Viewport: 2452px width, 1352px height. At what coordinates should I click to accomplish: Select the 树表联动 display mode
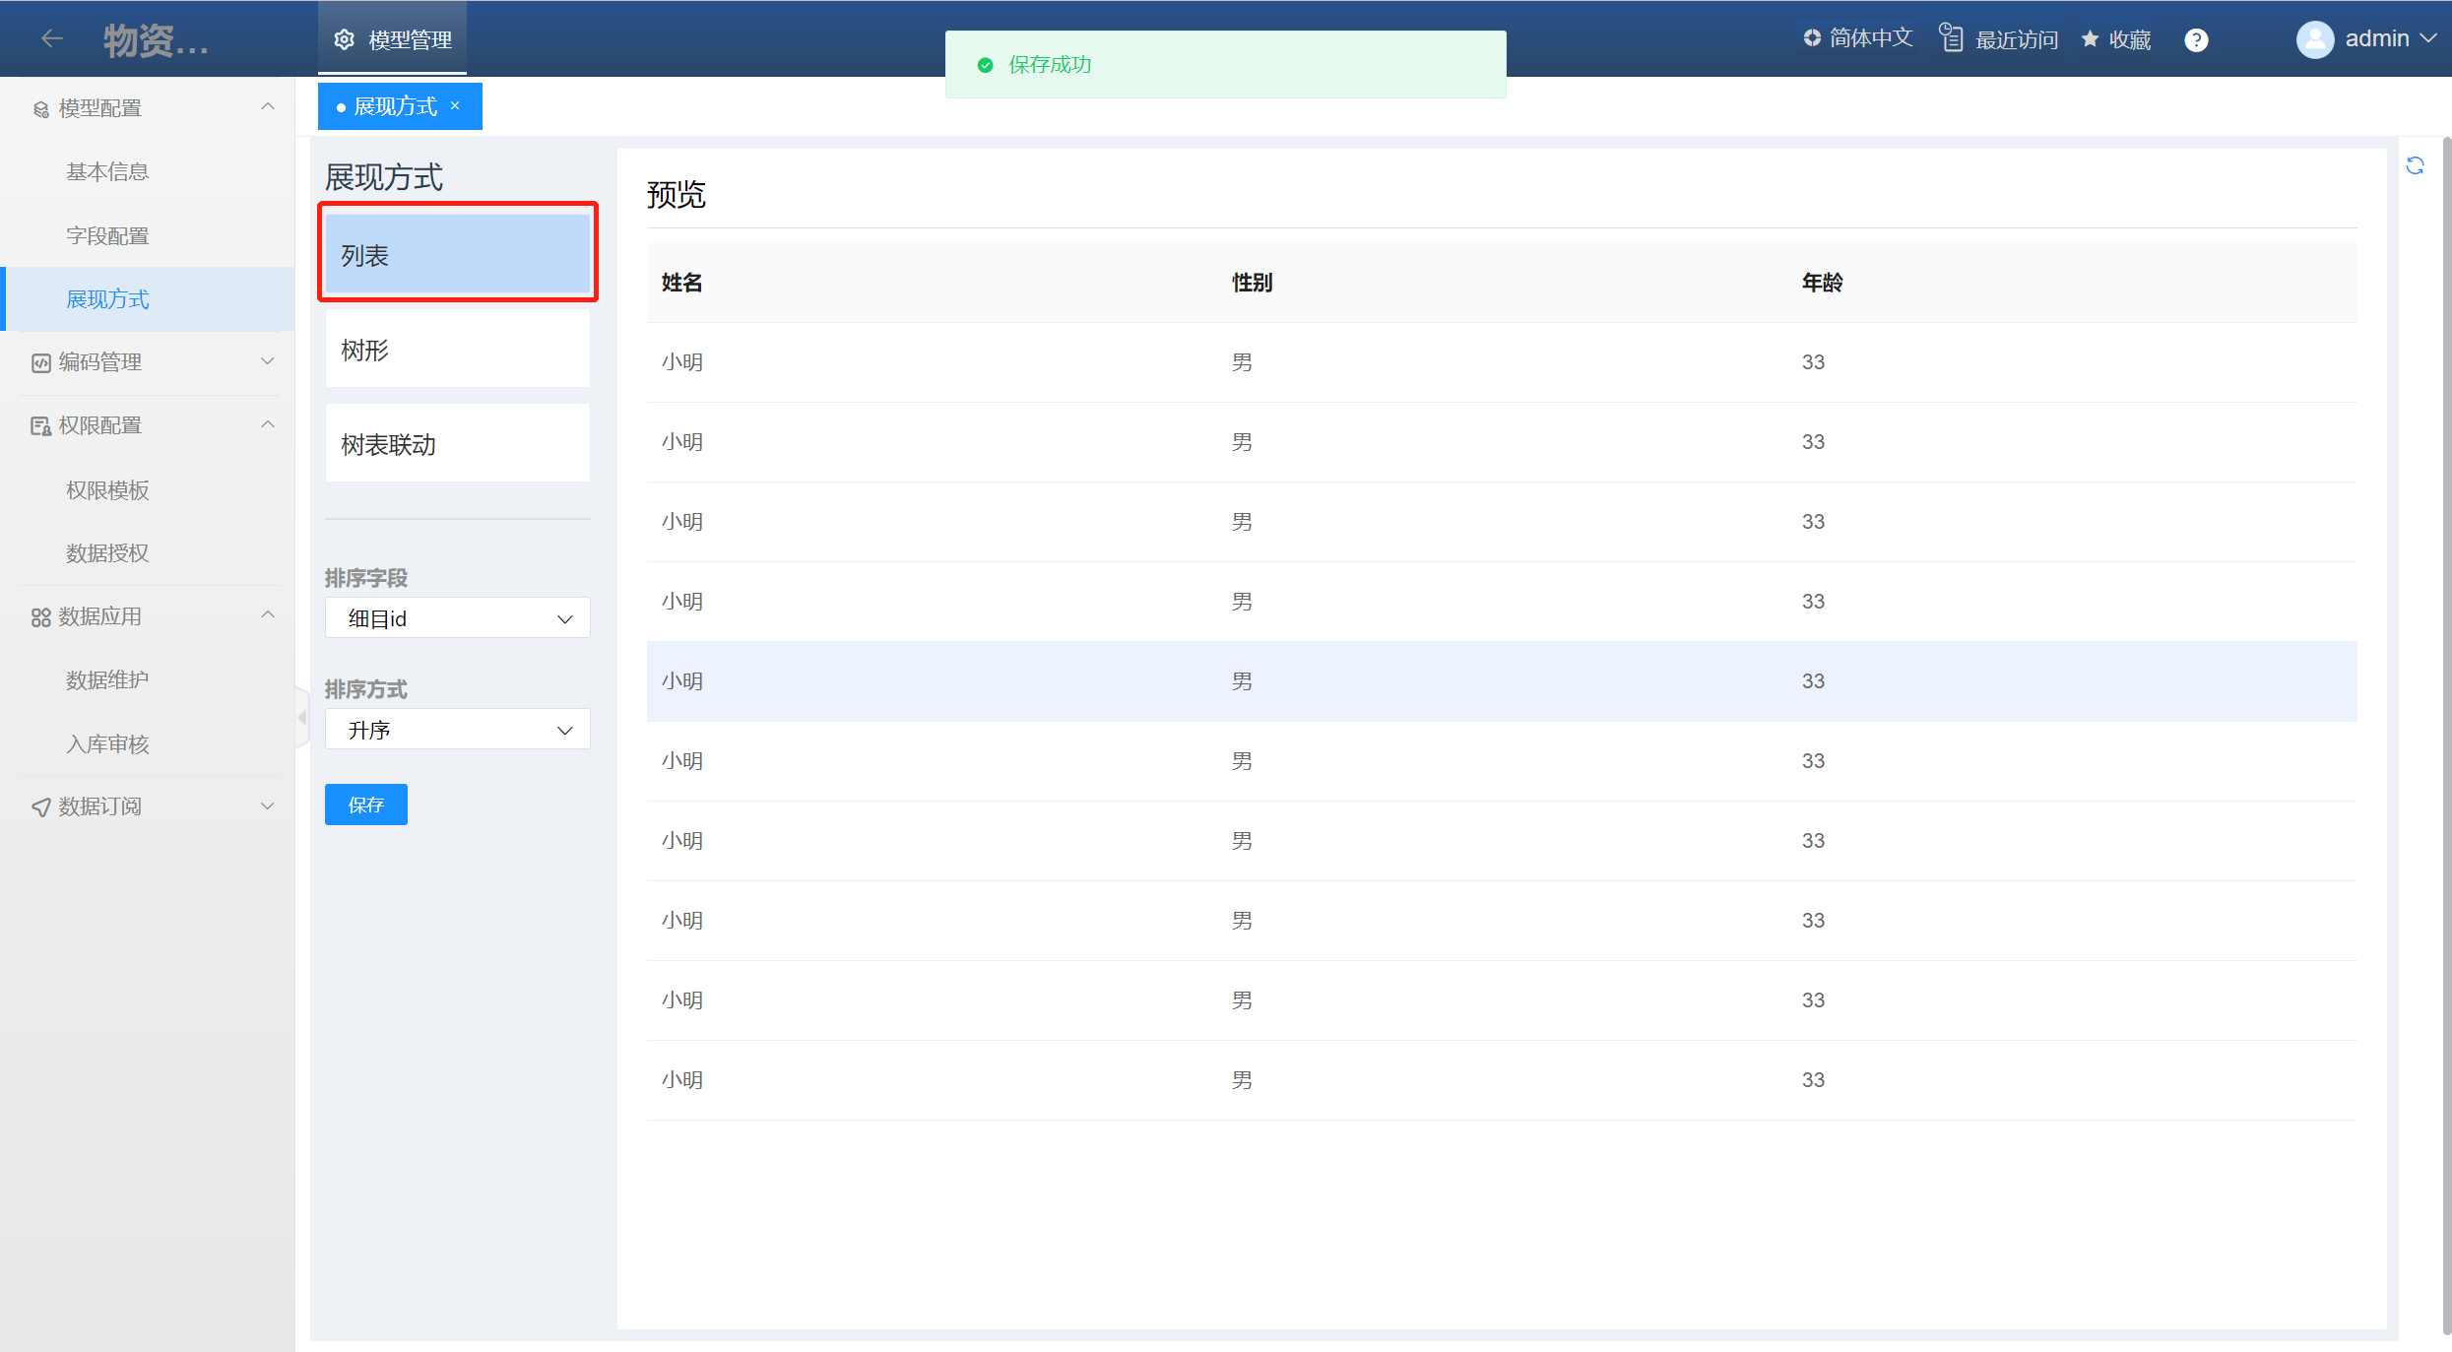click(x=458, y=444)
